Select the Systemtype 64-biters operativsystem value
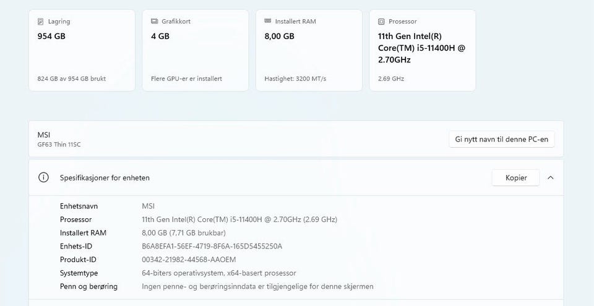The height and width of the screenshot is (306, 594). click(x=218, y=273)
